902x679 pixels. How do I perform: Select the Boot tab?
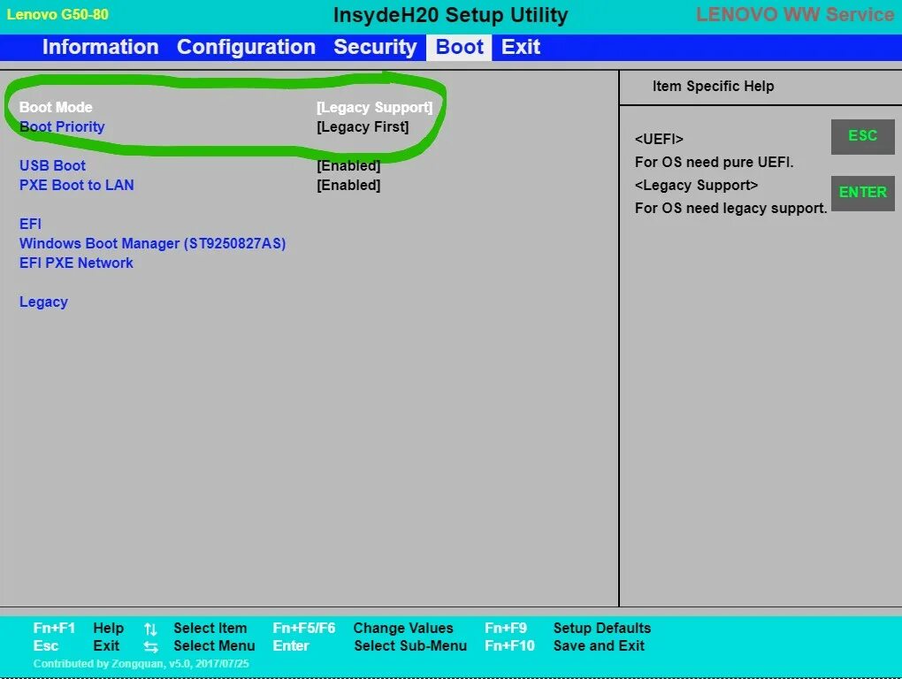point(459,47)
